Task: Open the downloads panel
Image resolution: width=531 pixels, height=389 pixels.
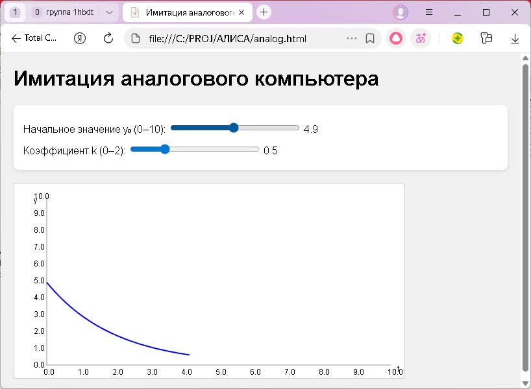Action: (x=515, y=38)
